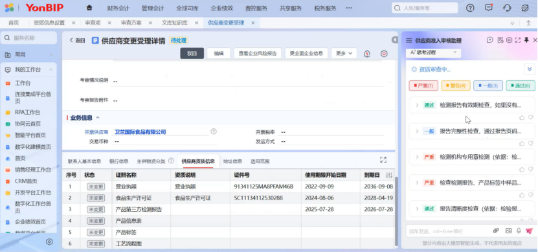
Task: Open 卫兰国际食品有限公司 supplier link
Action: tap(140, 132)
